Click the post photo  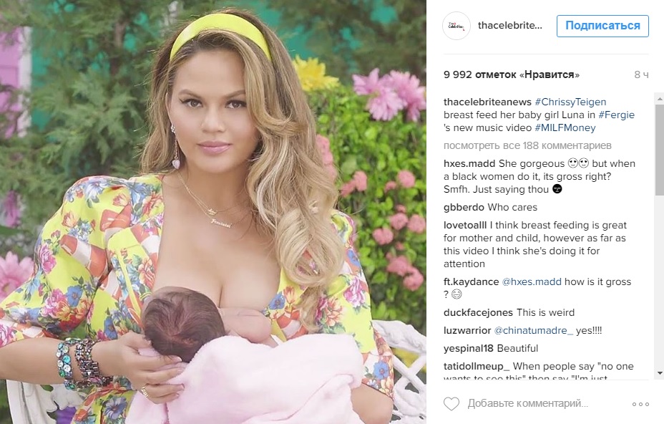click(x=213, y=212)
